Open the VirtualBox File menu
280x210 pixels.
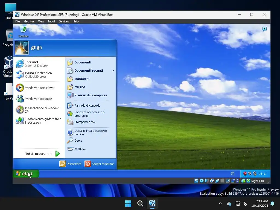(x=17, y=21)
